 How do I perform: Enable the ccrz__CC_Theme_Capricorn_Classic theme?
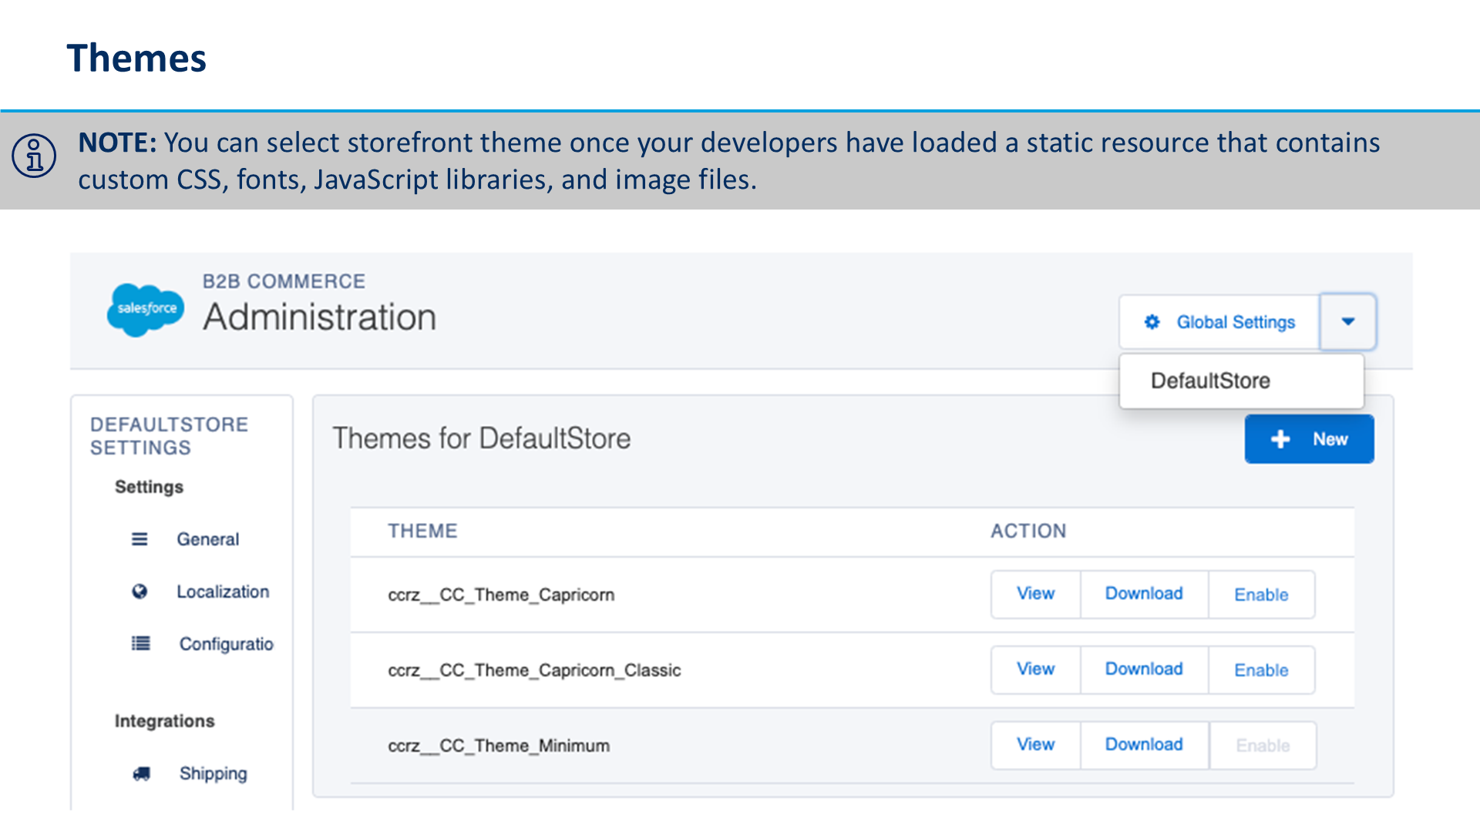click(x=1261, y=670)
